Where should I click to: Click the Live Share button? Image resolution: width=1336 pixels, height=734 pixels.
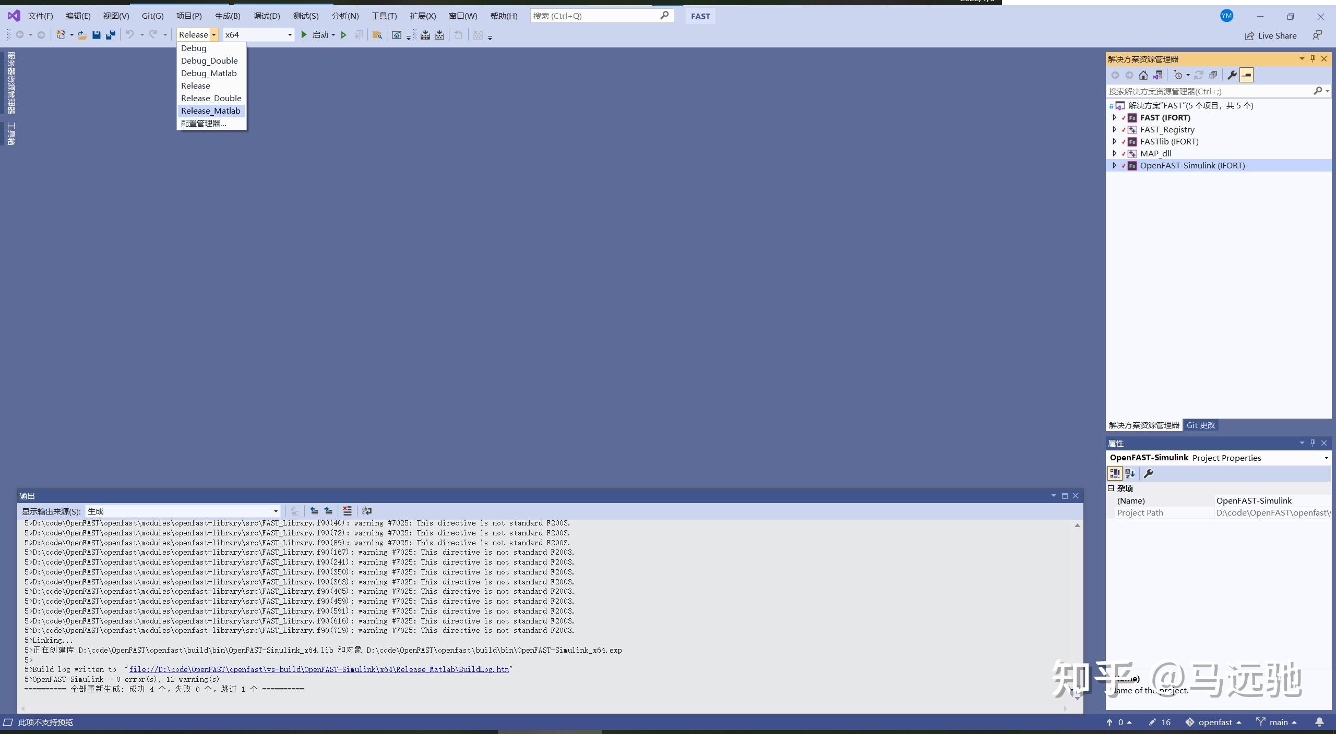pos(1271,35)
